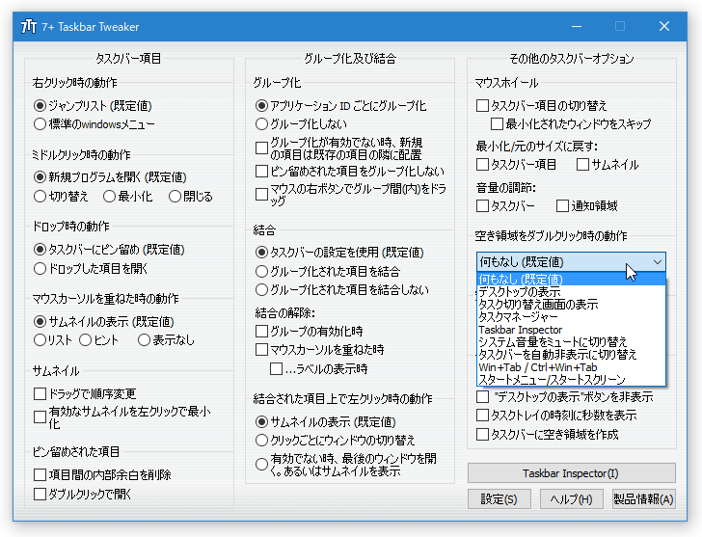Select アプリケーション ID ごとにグループ化 radio

[x=261, y=106]
